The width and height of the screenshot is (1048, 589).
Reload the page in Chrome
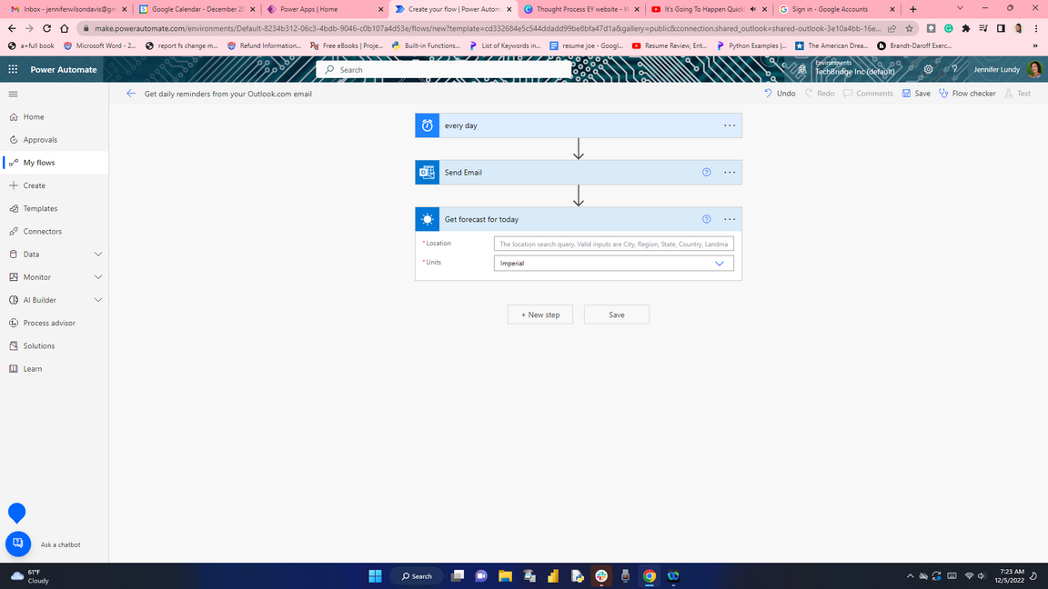click(46, 29)
